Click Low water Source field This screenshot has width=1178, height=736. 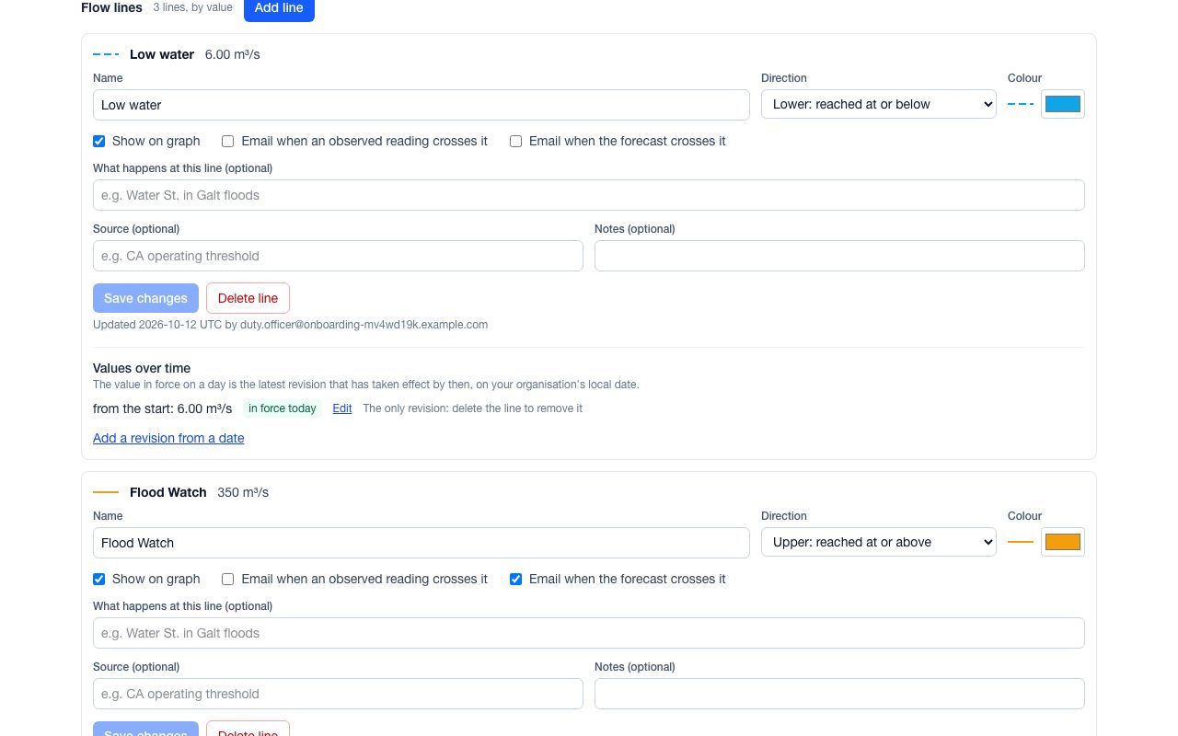click(x=338, y=256)
